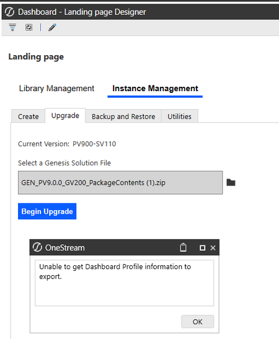The height and width of the screenshot is (339, 279).
Task: Open edit mode with the pencil icon
Action: (x=52, y=27)
